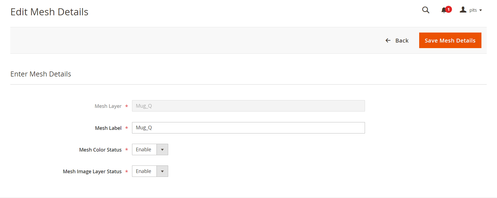Click the red notification count badge
This screenshot has width=497, height=198.
449,9
